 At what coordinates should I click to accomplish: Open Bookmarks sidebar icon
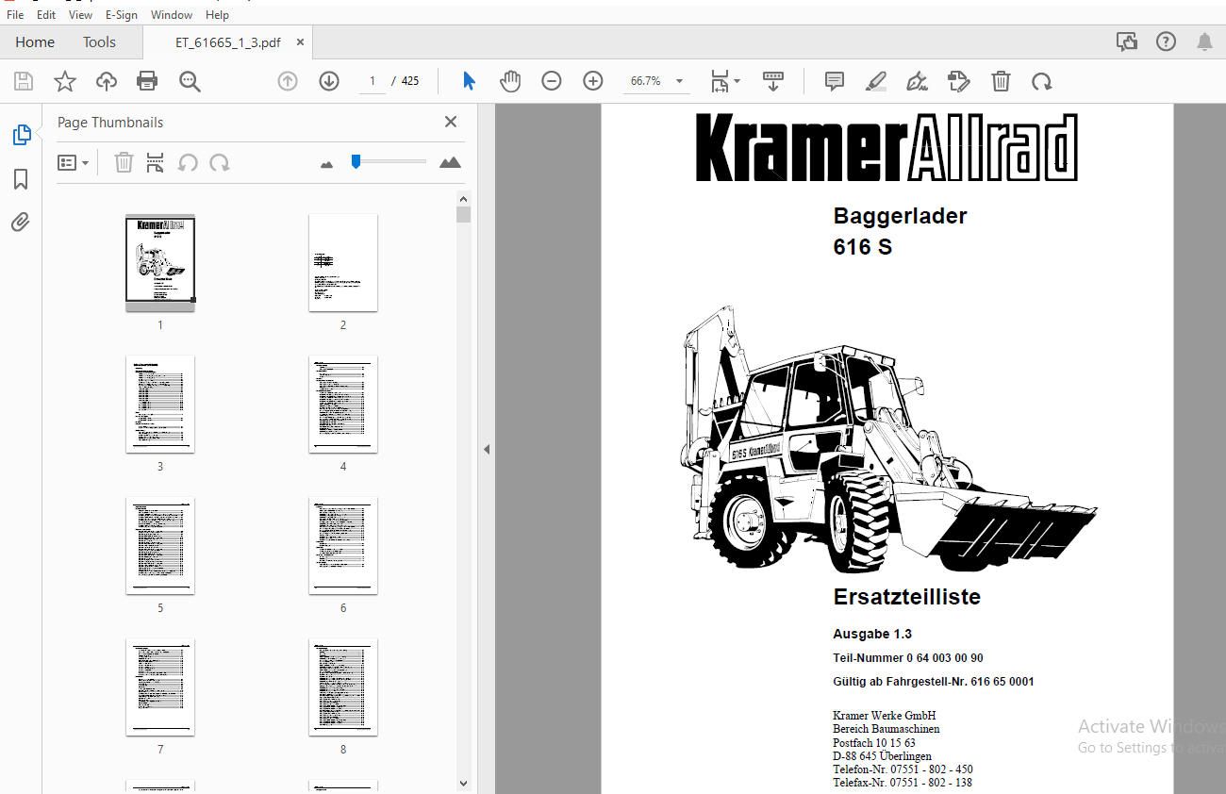[x=21, y=179]
